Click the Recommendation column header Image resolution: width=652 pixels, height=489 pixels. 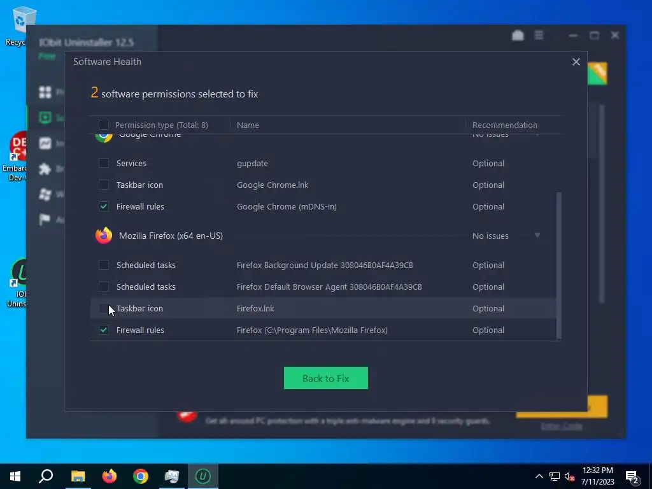click(504, 125)
